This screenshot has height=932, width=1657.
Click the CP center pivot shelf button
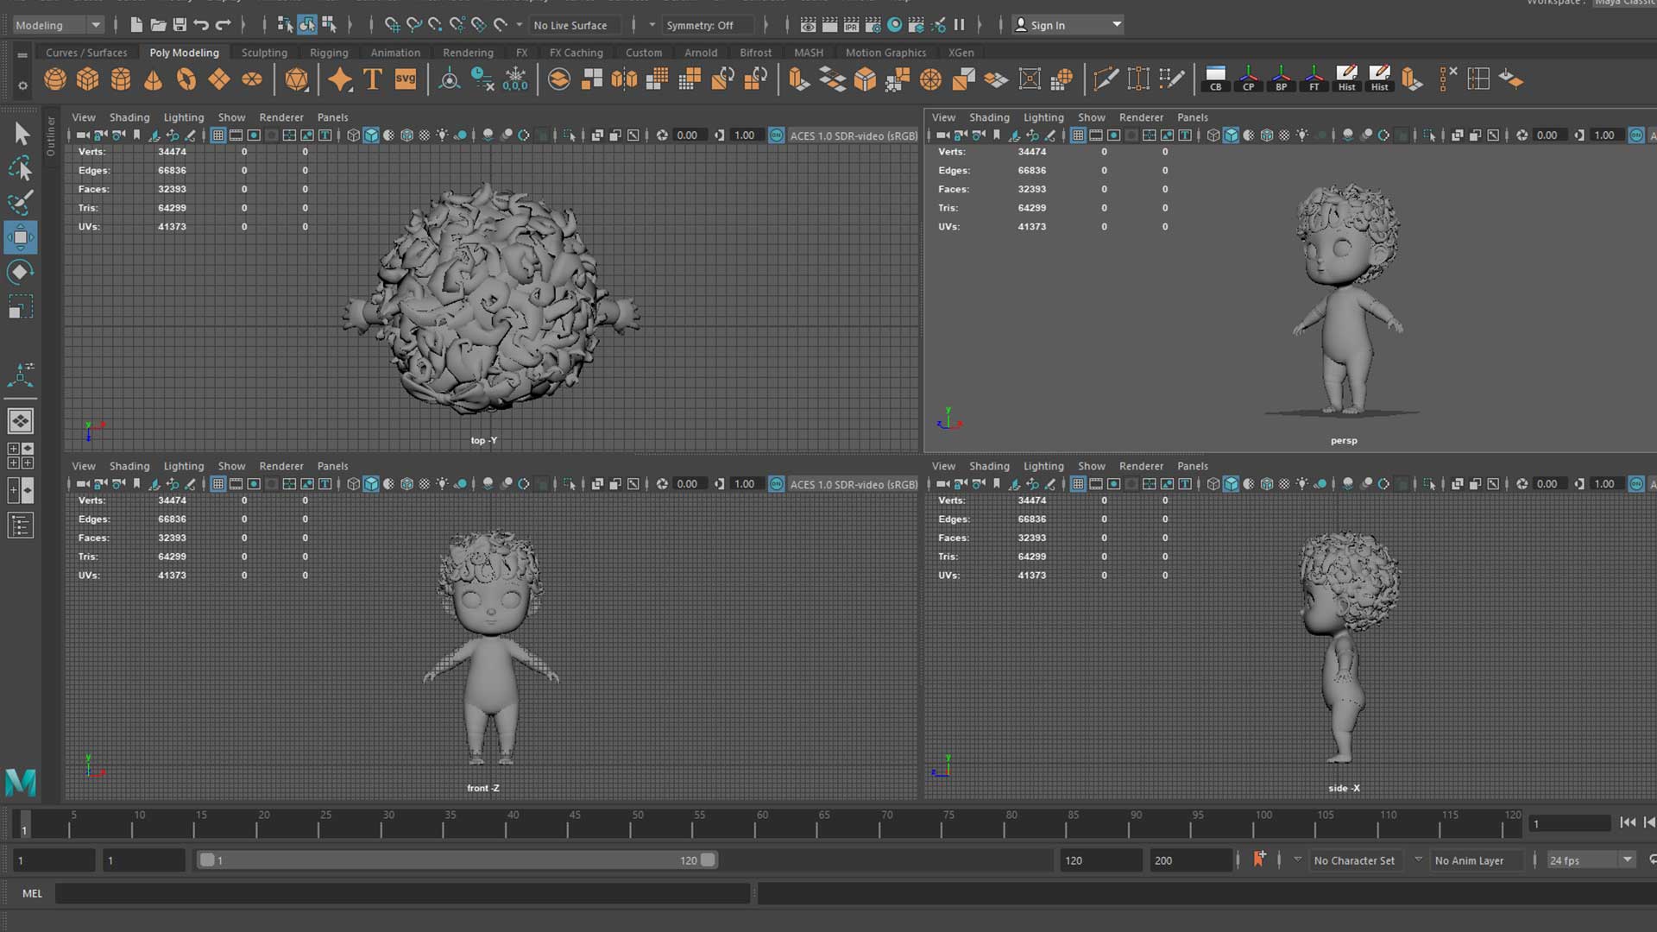point(1248,79)
